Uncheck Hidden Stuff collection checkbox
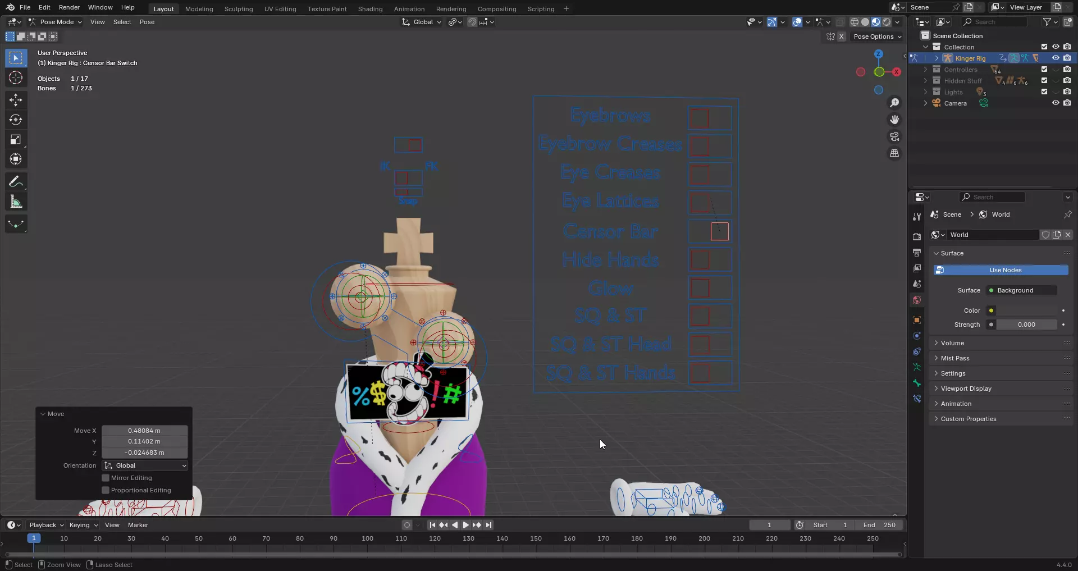1078x571 pixels. click(x=1044, y=80)
